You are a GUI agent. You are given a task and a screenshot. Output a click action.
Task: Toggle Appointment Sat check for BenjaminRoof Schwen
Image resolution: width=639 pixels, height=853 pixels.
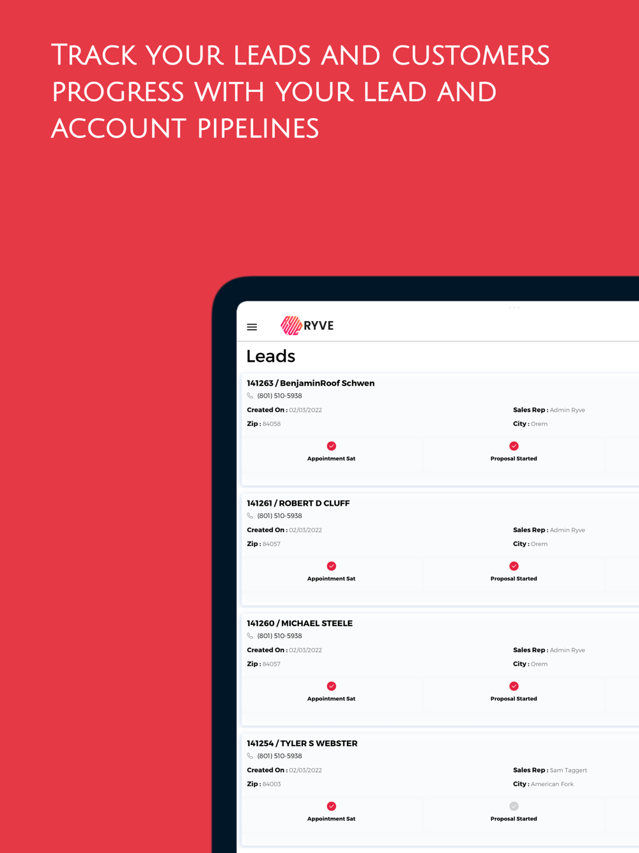coord(332,446)
